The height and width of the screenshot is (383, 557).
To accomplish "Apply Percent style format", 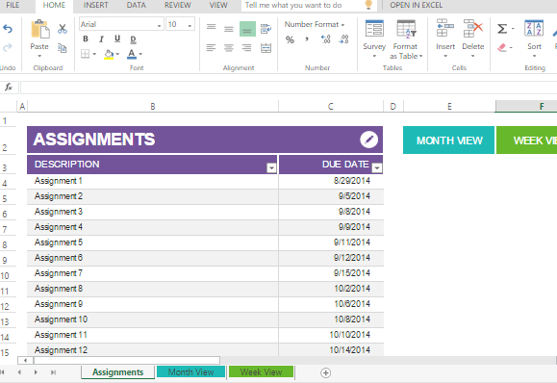I will [290, 39].
